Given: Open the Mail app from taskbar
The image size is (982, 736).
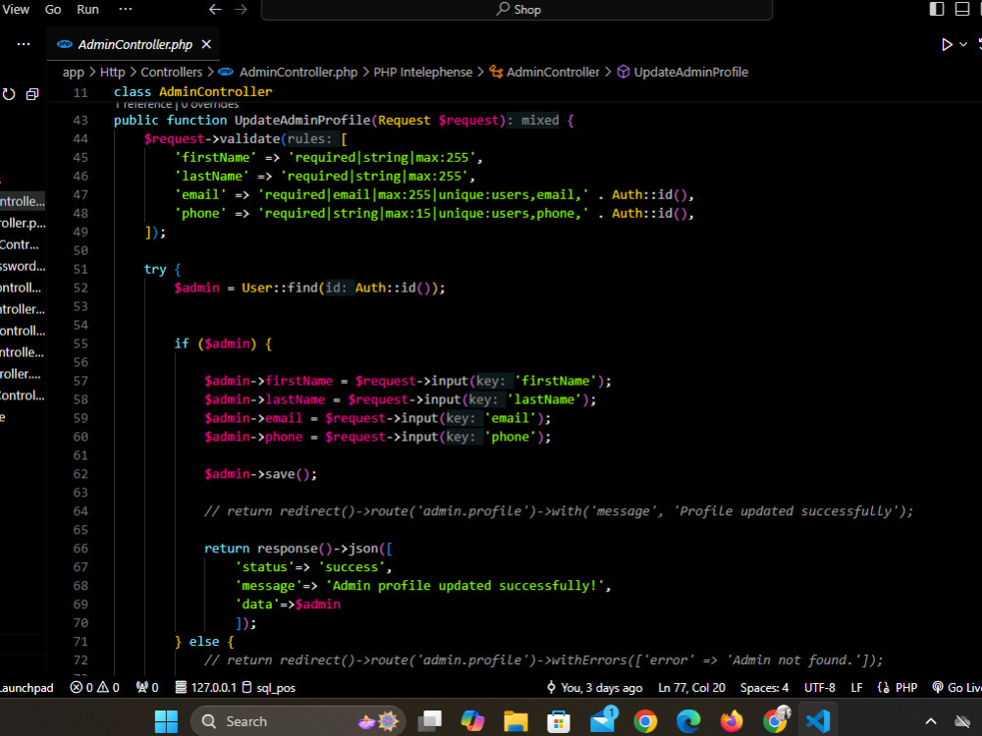Looking at the screenshot, I should pyautogui.click(x=603, y=720).
